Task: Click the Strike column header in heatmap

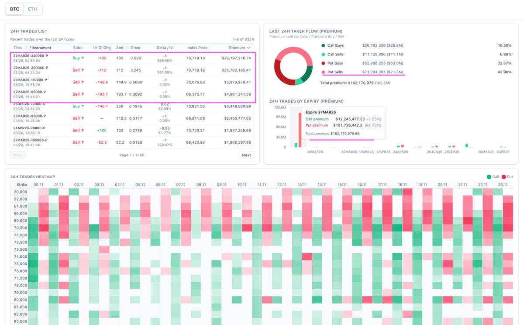Action: click(x=21, y=185)
